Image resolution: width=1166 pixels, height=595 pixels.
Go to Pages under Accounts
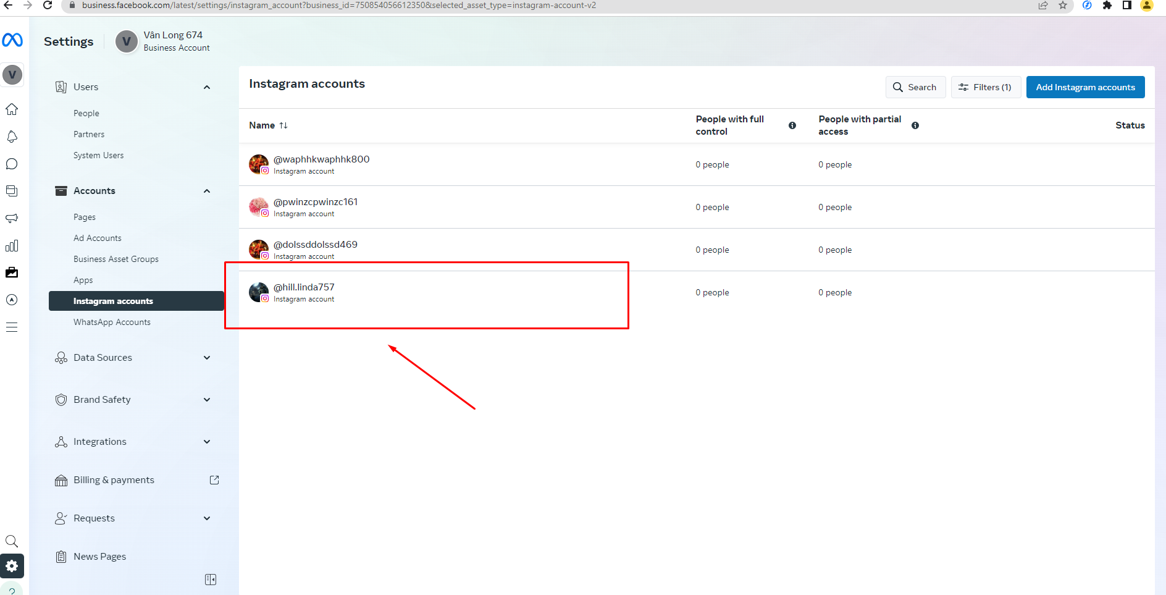coord(85,217)
